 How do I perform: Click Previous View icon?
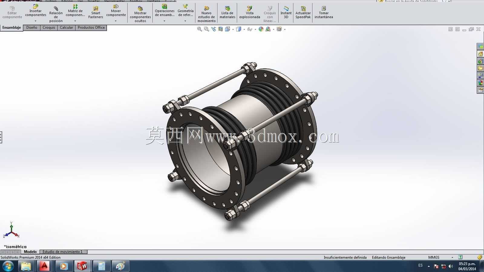(x=214, y=29)
